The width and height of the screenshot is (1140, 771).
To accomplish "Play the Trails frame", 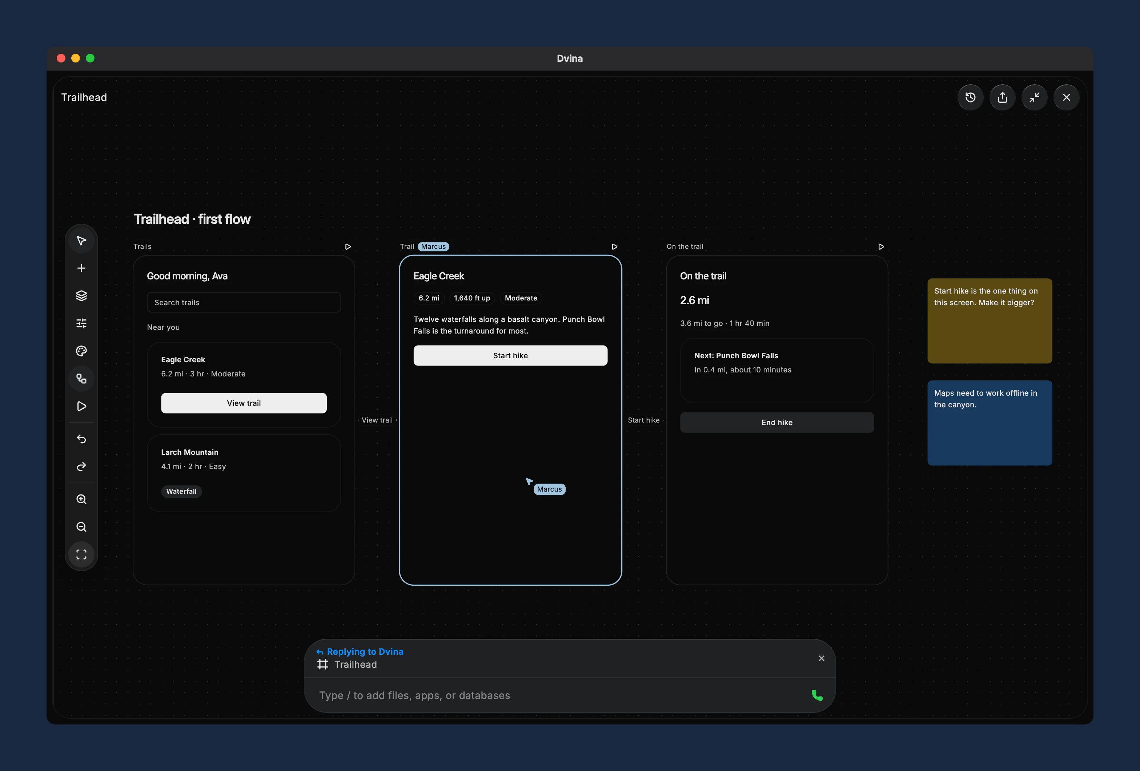I will pyautogui.click(x=348, y=247).
